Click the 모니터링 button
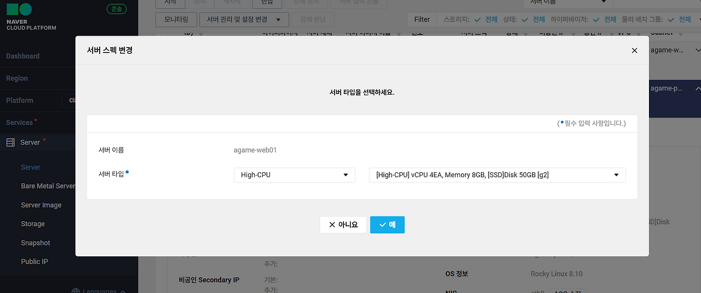 (x=176, y=20)
